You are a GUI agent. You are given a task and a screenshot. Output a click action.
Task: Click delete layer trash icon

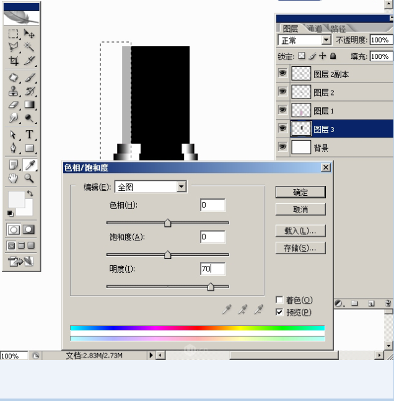[388, 303]
